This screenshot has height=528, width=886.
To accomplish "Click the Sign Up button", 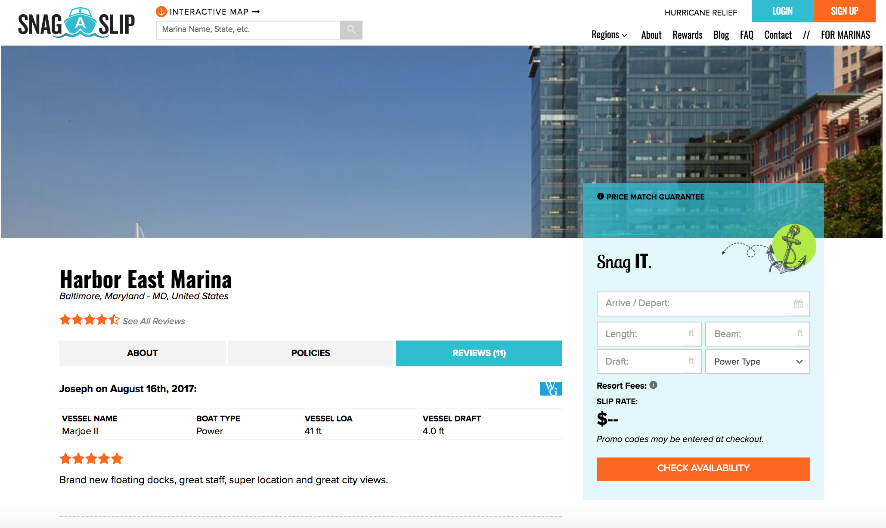I will pos(845,11).
